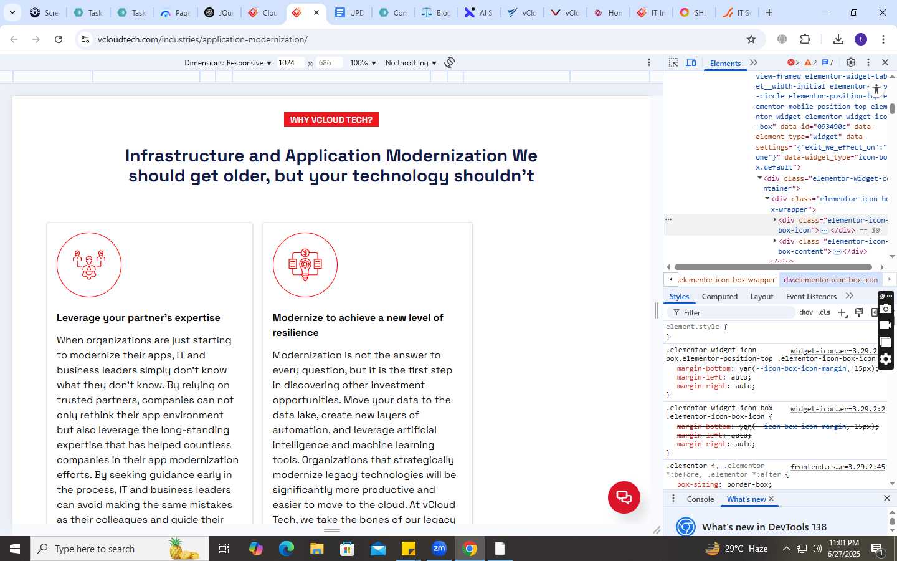
Task: Show more DevTools panels chevron
Action: [x=754, y=62]
